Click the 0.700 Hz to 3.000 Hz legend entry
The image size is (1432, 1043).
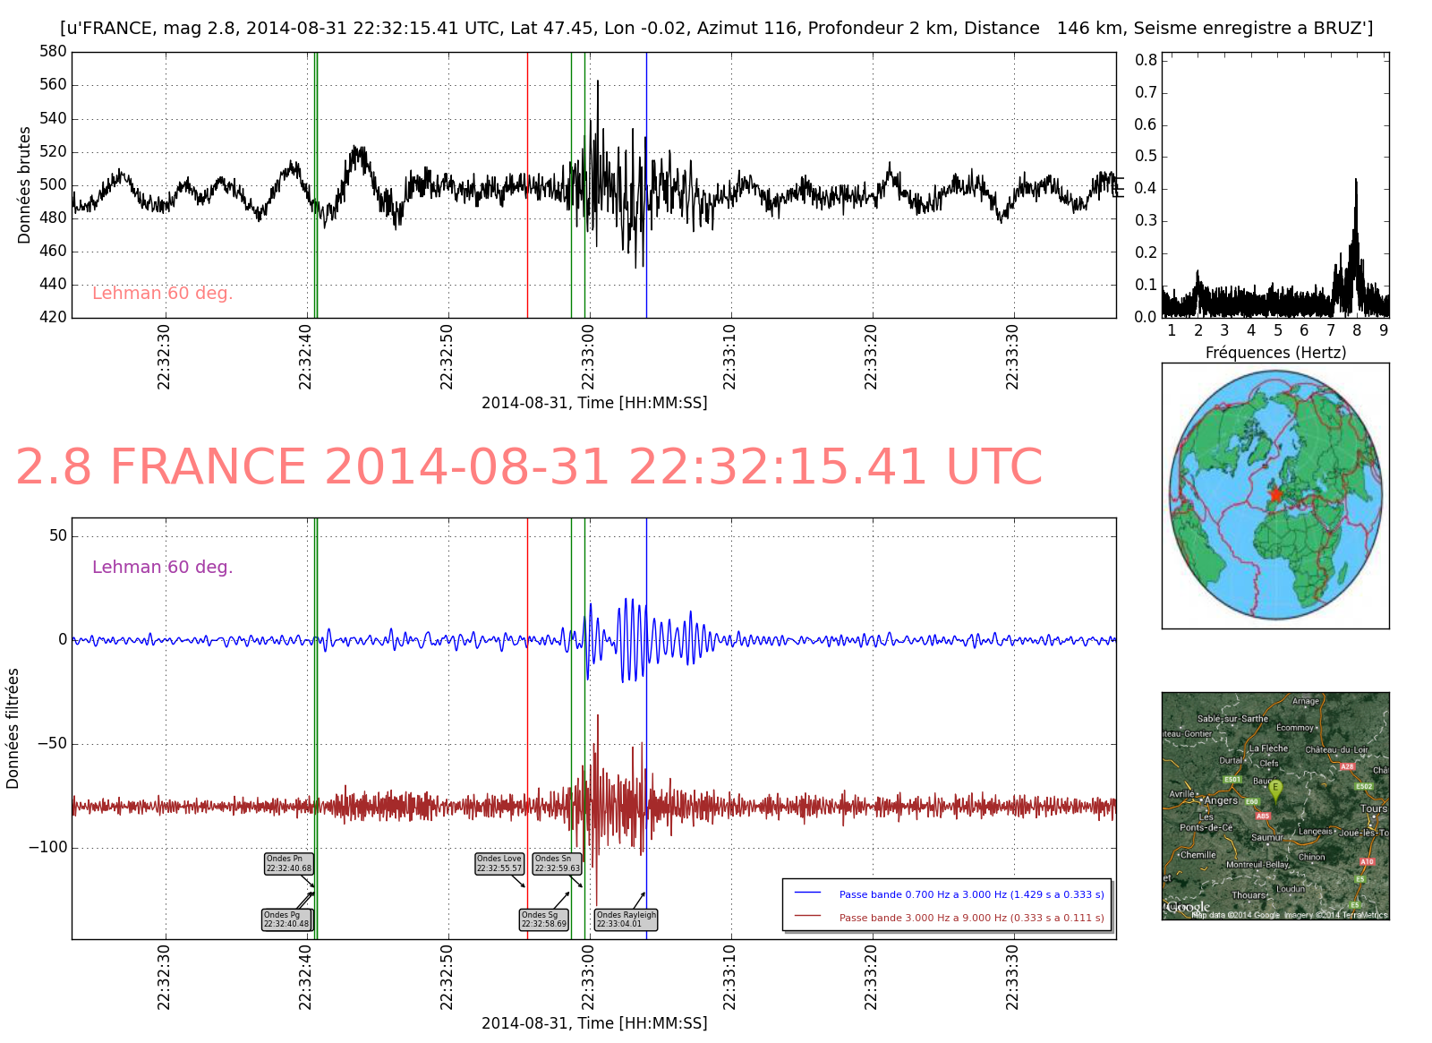[971, 894]
